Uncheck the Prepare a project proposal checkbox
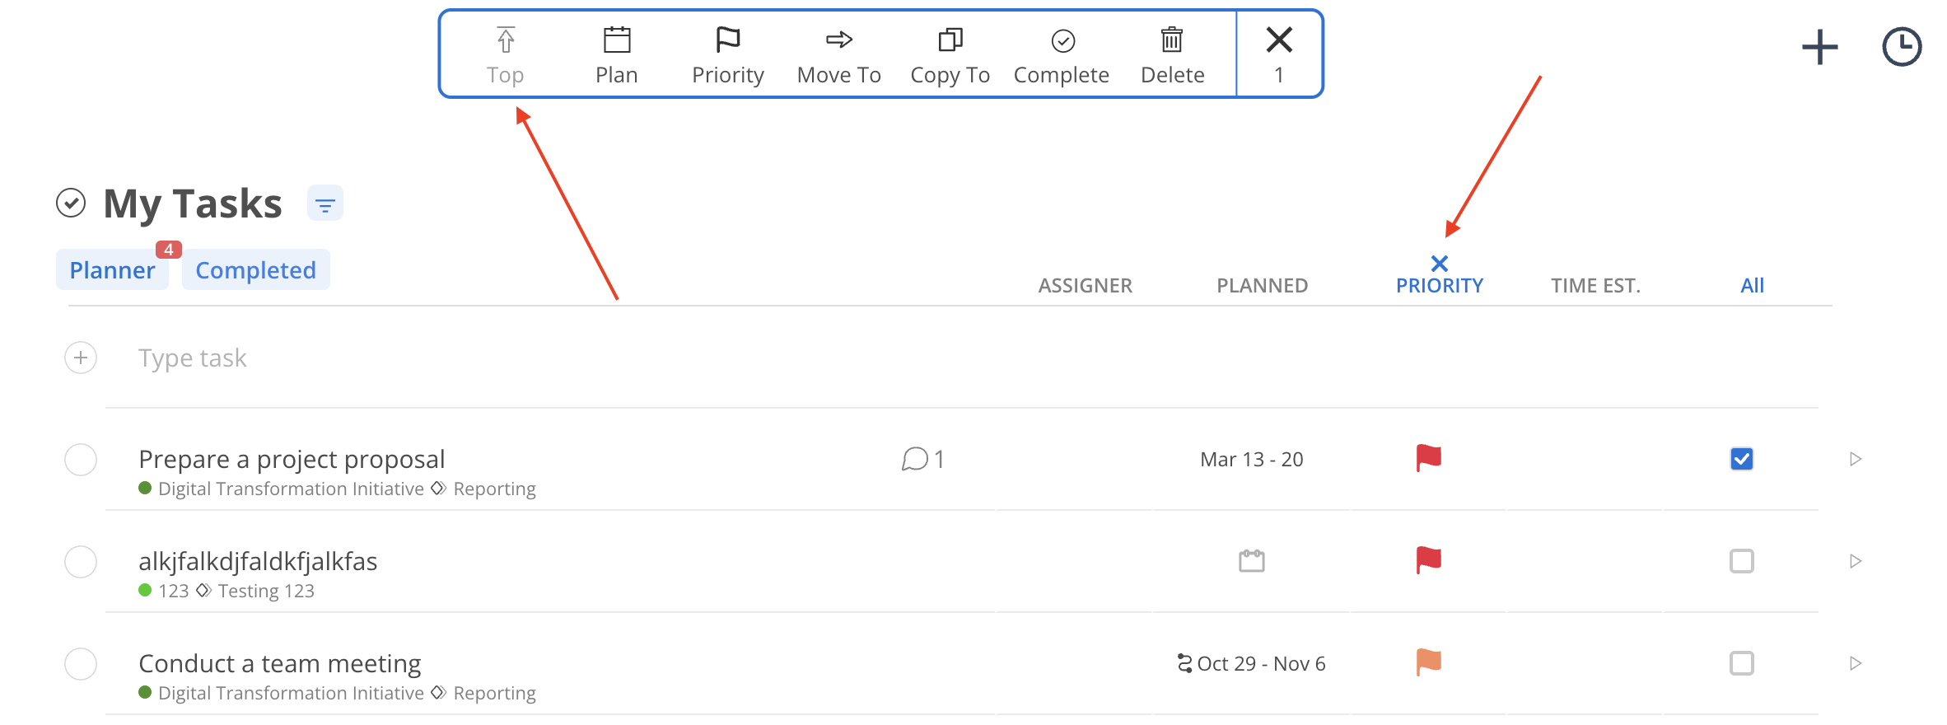Screen dimensions: 1947x725 click(1741, 459)
